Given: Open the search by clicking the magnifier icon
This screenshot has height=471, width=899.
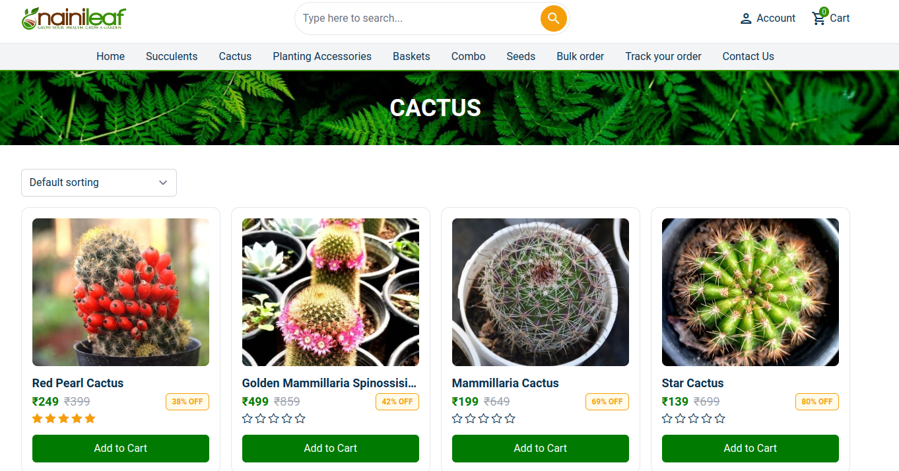Looking at the screenshot, I should point(553,18).
